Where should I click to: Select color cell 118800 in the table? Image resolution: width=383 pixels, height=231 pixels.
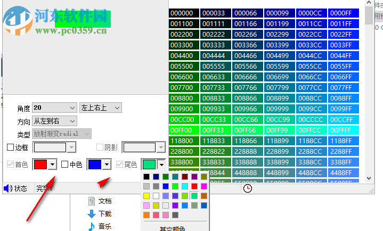[184, 141]
